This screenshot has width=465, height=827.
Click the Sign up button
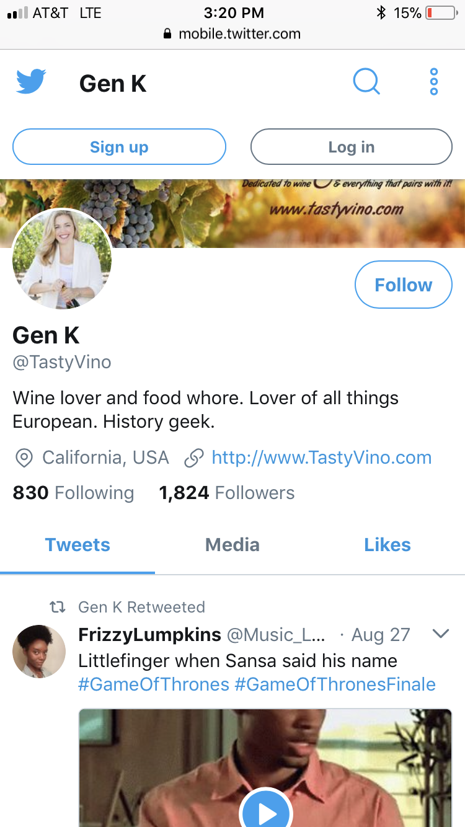[119, 147]
